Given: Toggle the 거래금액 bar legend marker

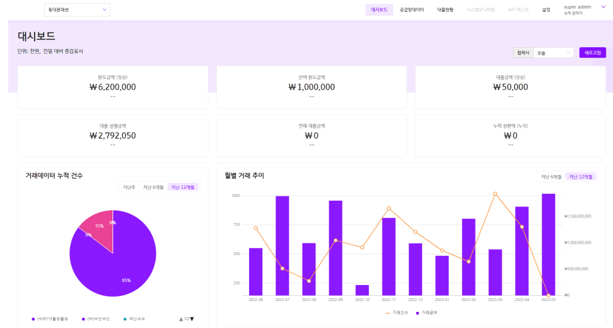Looking at the screenshot, I should (418, 312).
